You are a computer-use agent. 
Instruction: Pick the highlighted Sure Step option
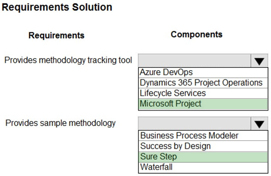point(159,156)
